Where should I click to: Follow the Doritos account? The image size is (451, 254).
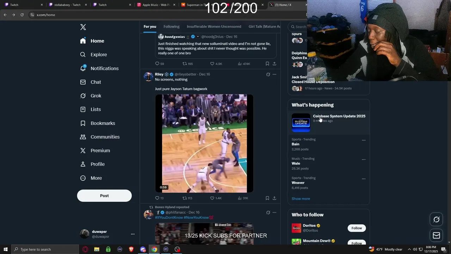(357, 228)
